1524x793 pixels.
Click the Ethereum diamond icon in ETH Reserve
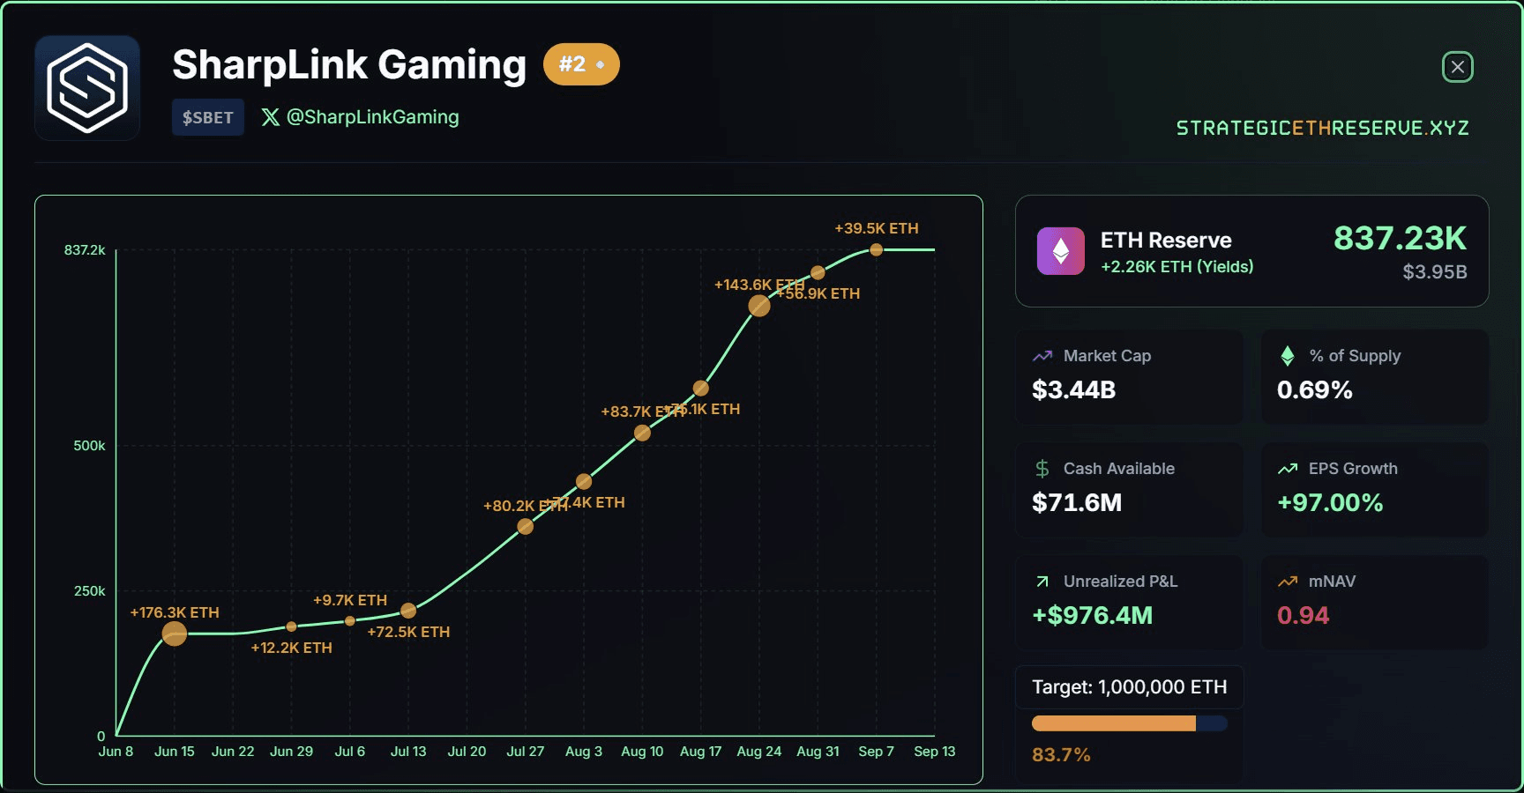[1061, 251]
